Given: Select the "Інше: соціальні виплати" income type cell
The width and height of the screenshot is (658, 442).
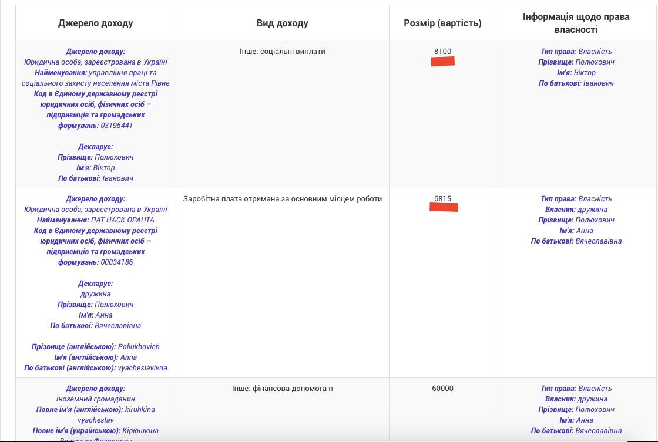Looking at the screenshot, I should (x=282, y=52).
